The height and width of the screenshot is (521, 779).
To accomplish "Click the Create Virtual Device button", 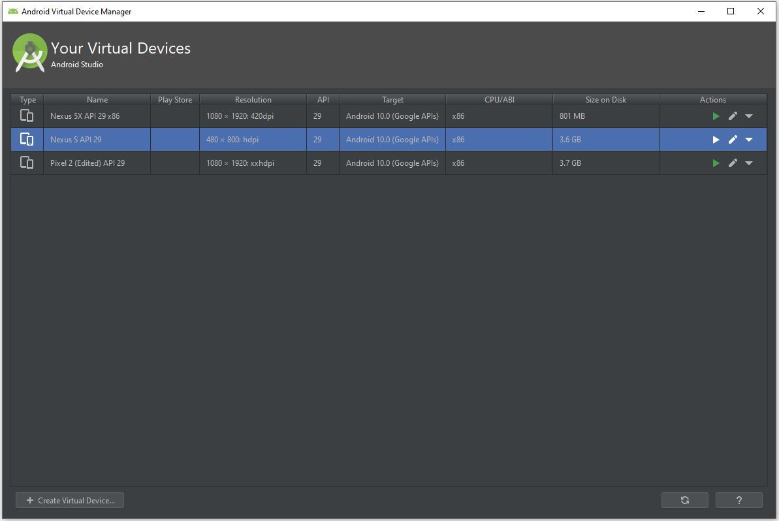I will click(70, 500).
